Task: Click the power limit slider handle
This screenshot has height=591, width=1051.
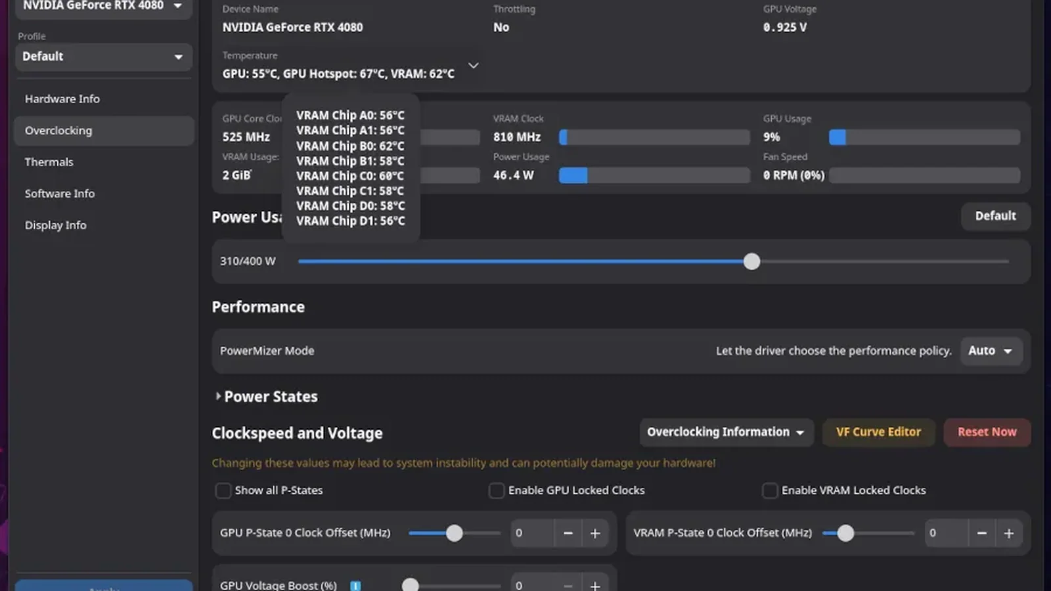Action: (x=751, y=261)
